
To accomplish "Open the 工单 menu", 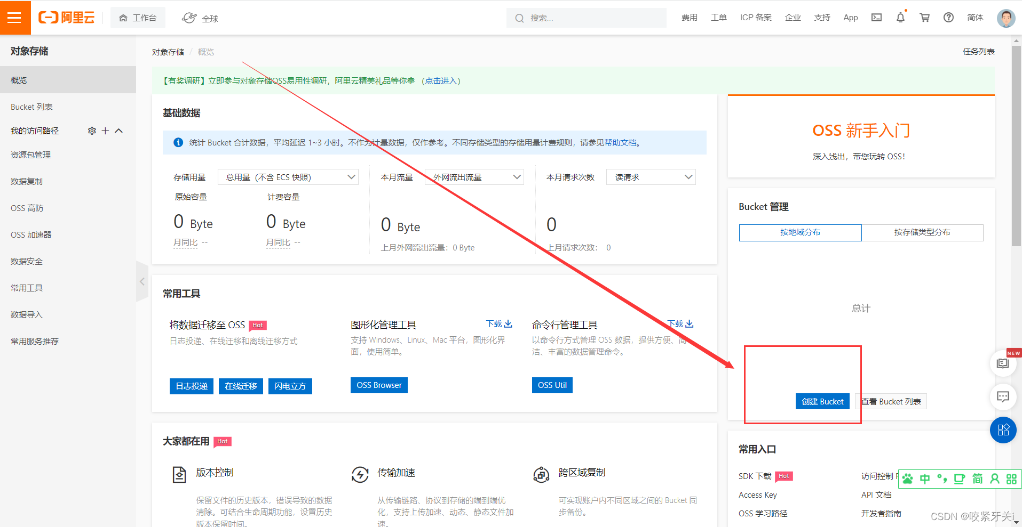I will 718,18.
